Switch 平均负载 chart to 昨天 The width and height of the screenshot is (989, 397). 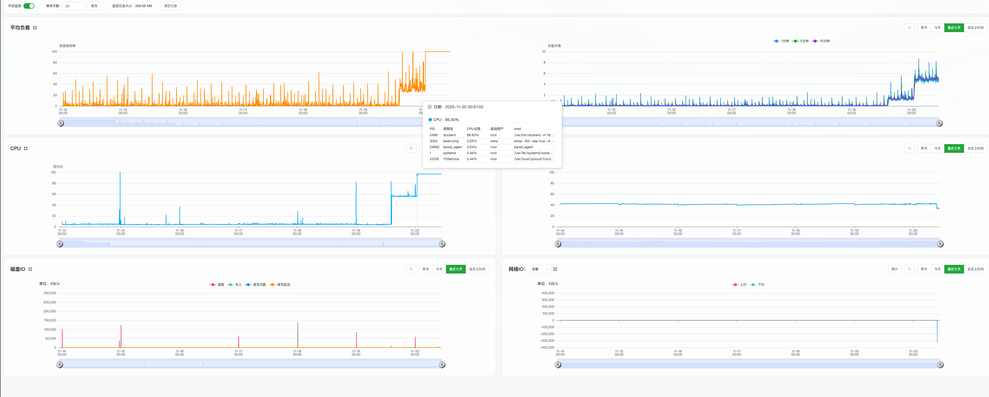(924, 27)
